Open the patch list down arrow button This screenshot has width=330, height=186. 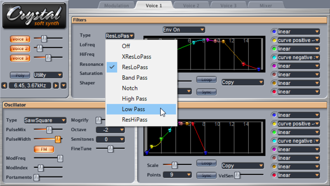click(64, 86)
